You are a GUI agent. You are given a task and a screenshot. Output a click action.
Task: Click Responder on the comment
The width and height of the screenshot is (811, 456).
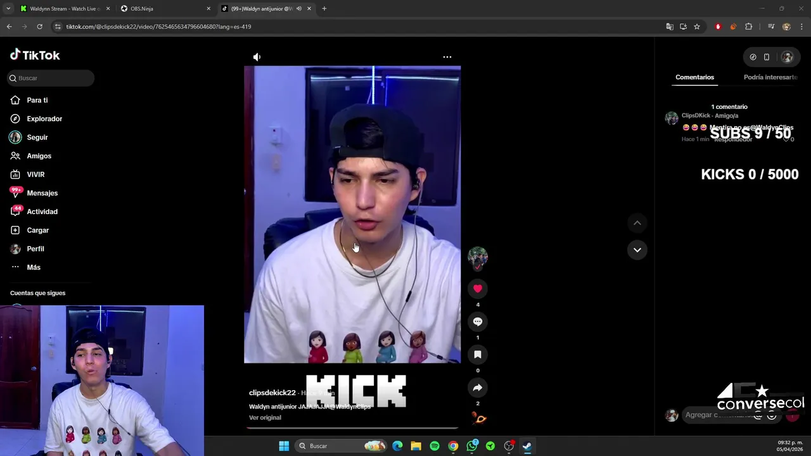point(733,139)
